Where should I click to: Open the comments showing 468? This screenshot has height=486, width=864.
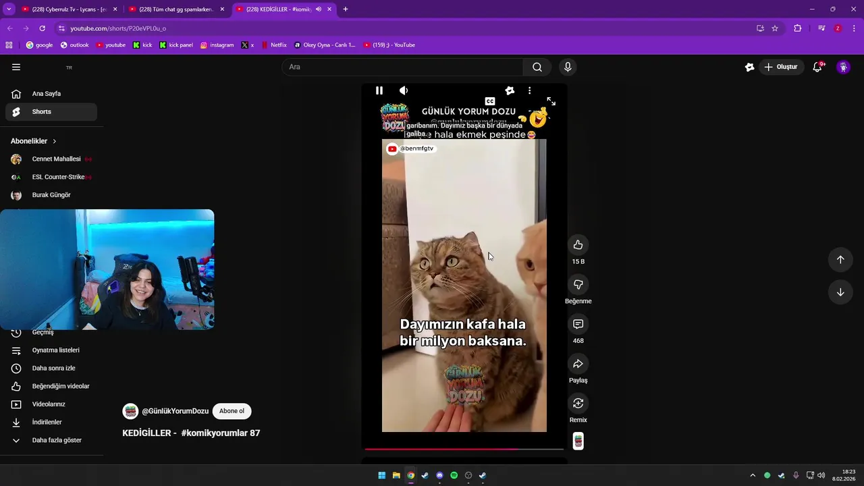tap(578, 324)
